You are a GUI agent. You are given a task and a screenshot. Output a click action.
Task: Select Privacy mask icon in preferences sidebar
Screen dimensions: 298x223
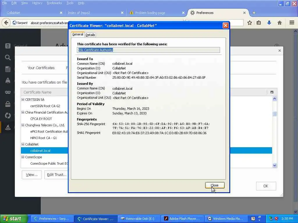click(8, 92)
